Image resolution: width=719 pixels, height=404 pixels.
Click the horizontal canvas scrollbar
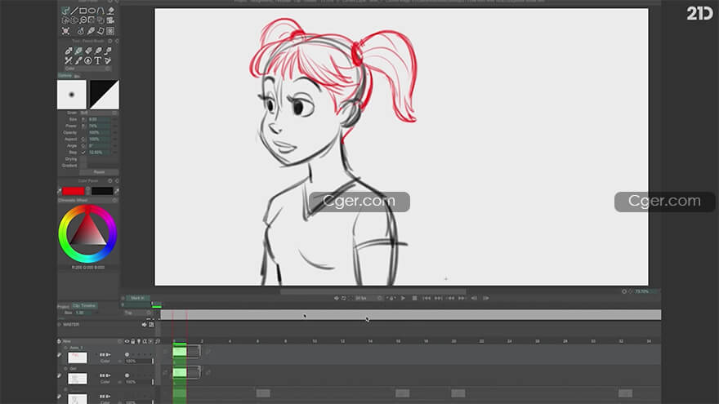tap(373, 292)
